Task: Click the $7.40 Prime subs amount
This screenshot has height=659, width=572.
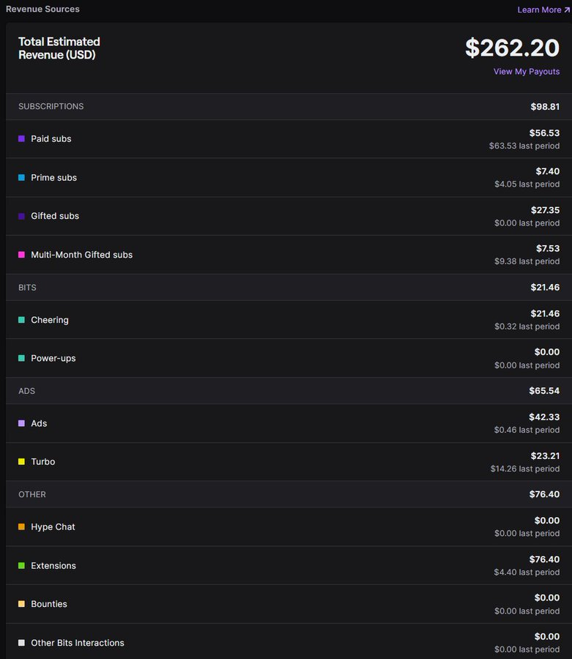Action: tap(548, 171)
